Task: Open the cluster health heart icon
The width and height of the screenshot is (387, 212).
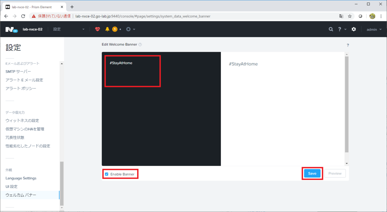Action: (98, 29)
